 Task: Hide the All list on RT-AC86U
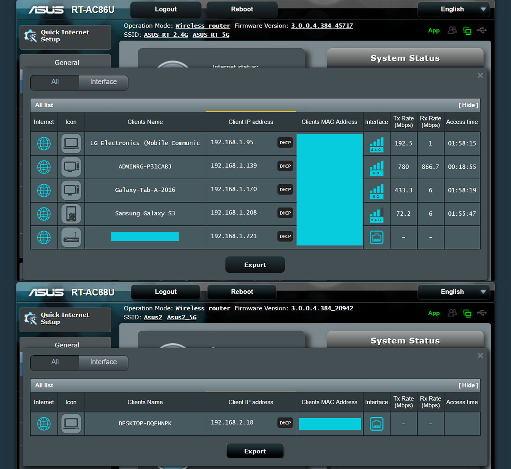point(468,105)
